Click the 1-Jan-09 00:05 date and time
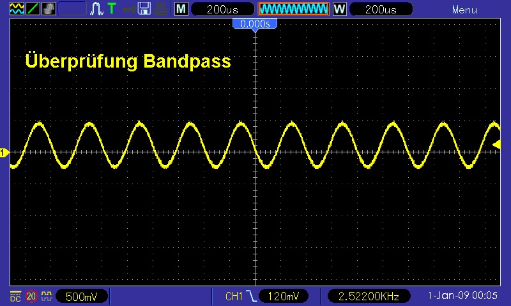This screenshot has width=511, height=306. point(462,296)
